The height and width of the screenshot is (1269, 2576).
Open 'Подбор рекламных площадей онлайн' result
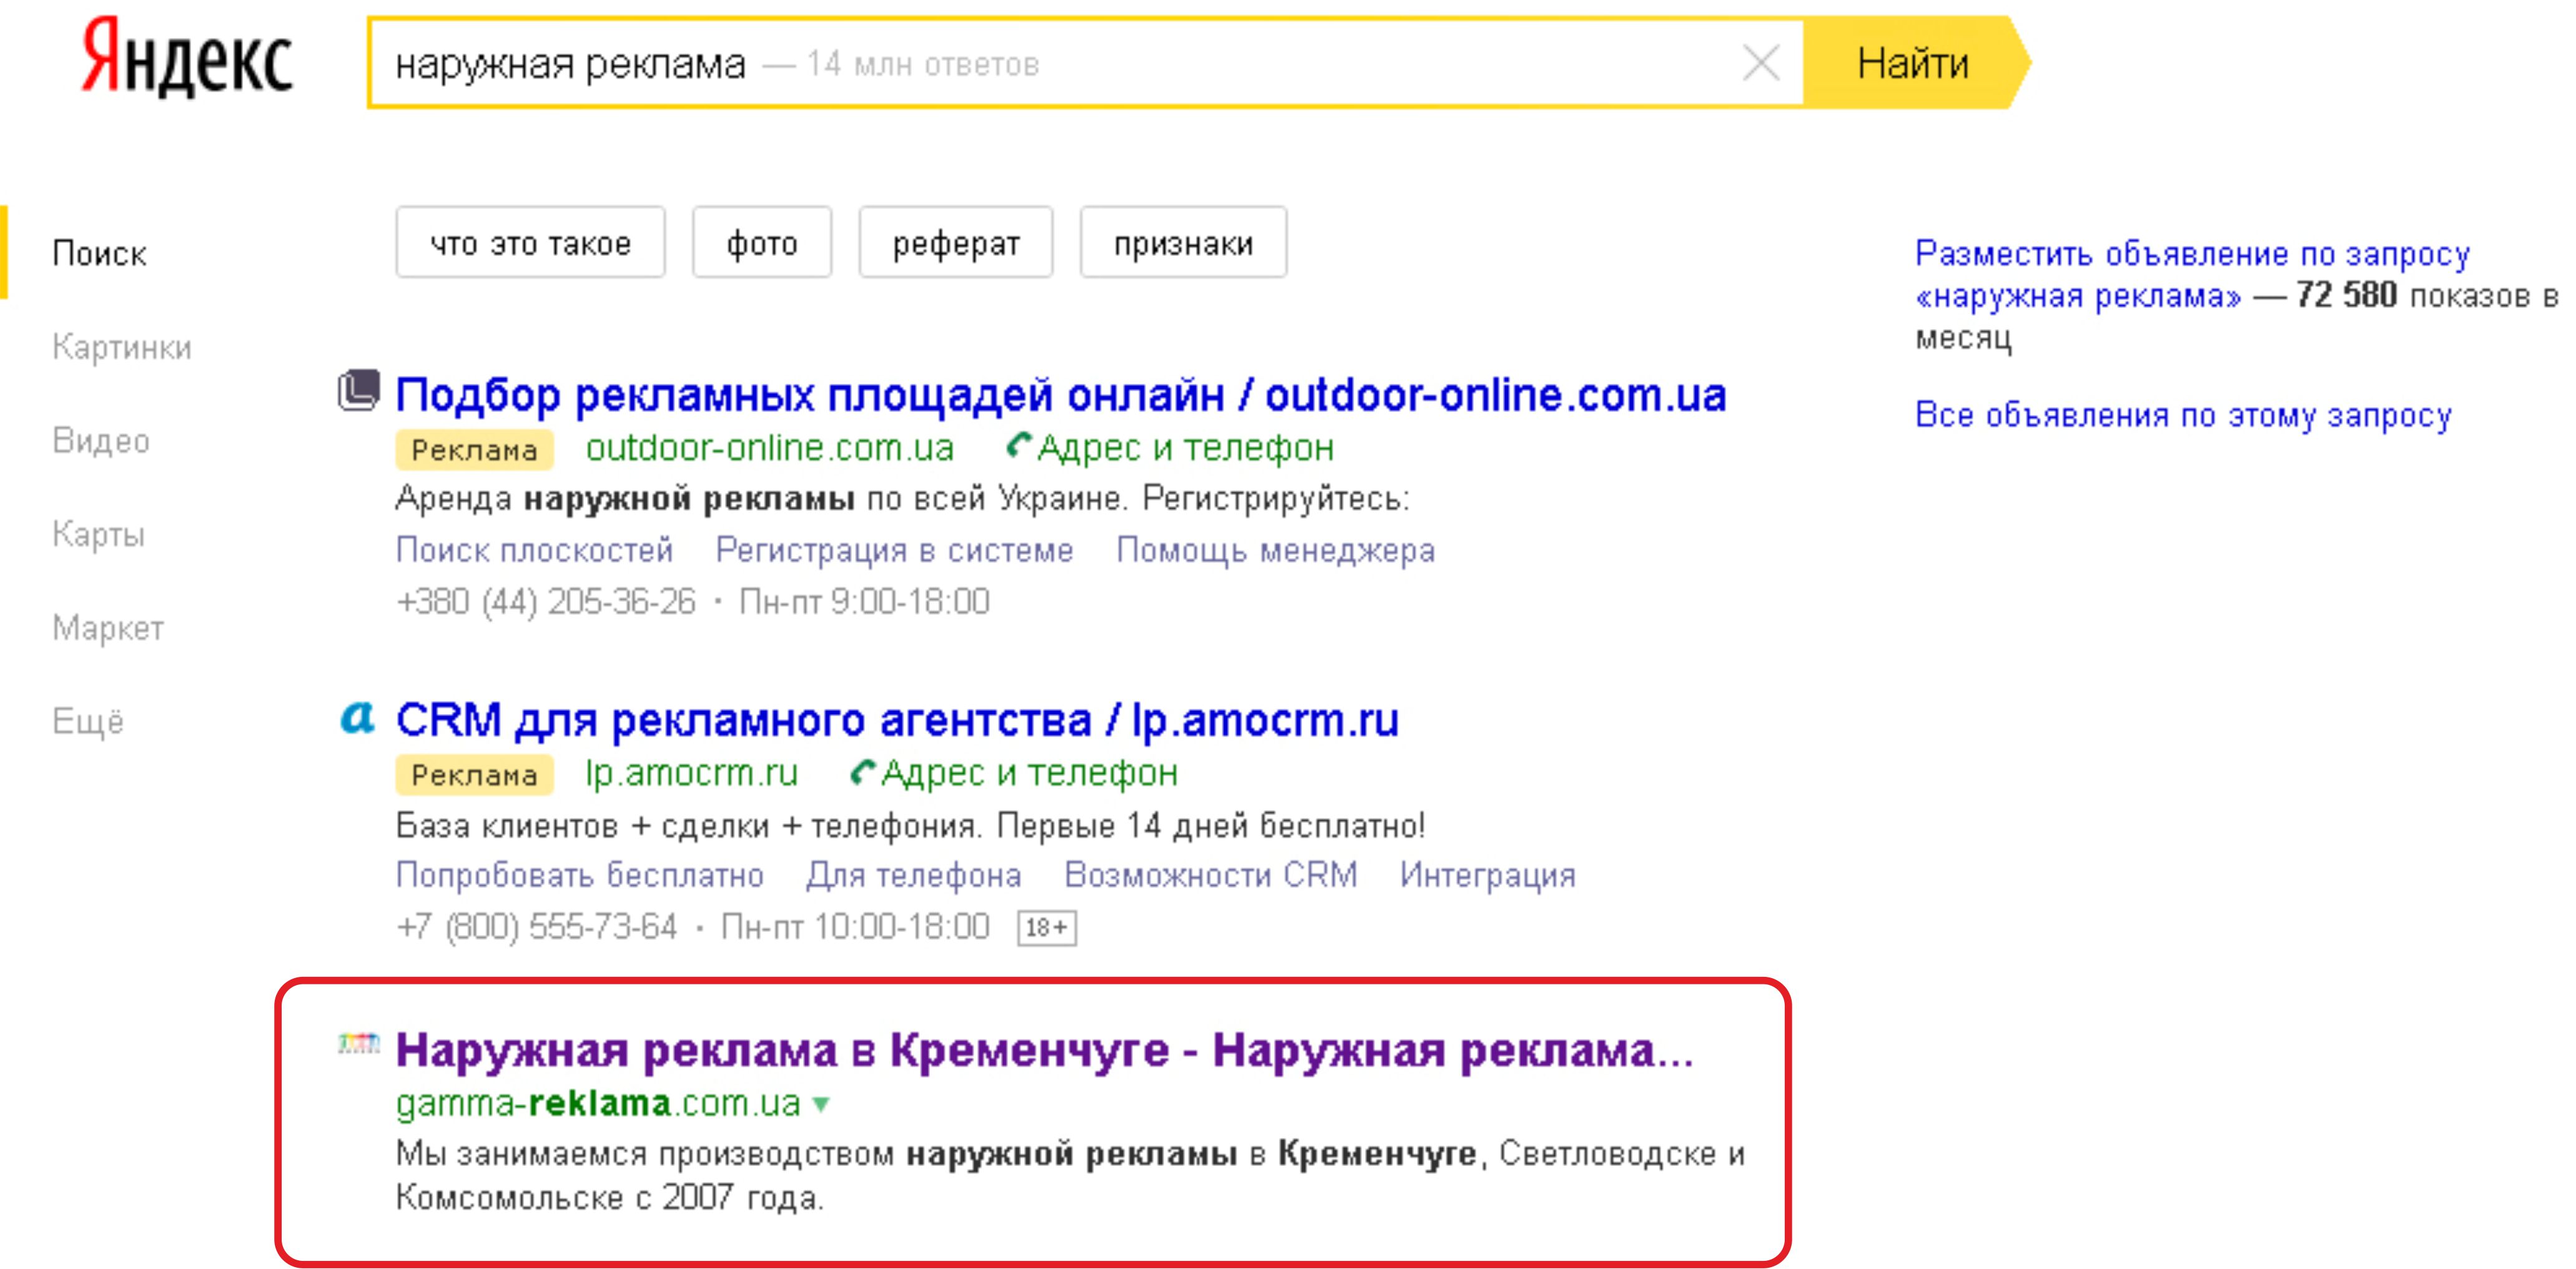(x=1061, y=394)
